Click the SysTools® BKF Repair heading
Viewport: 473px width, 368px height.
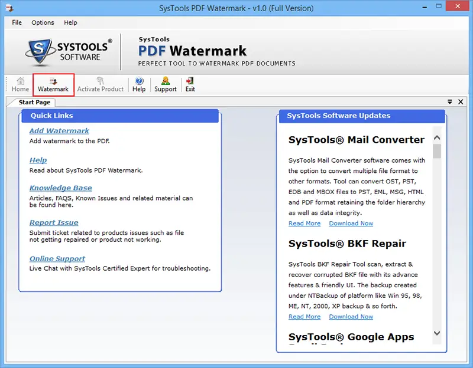347,244
